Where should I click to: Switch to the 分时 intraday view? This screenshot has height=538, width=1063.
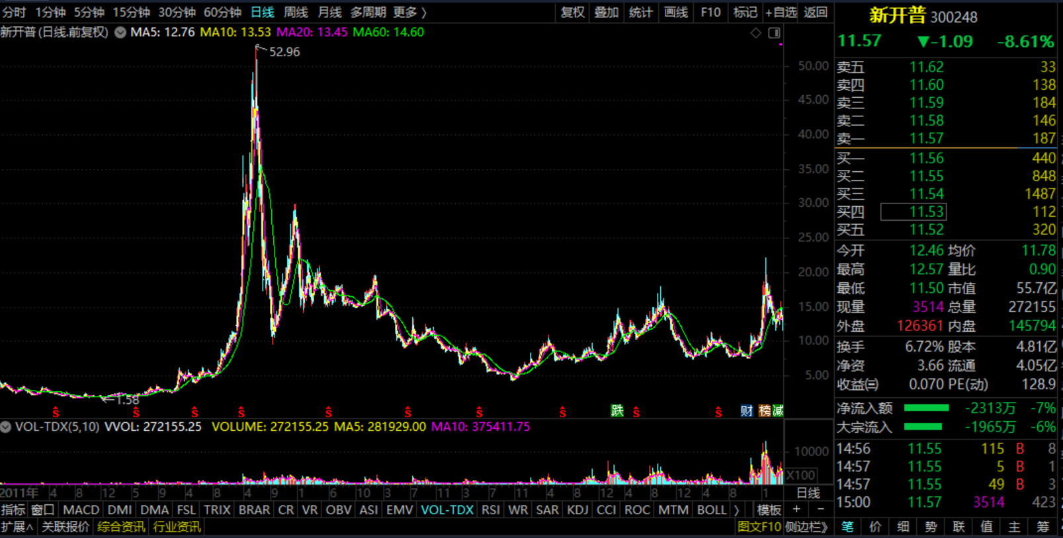[14, 13]
